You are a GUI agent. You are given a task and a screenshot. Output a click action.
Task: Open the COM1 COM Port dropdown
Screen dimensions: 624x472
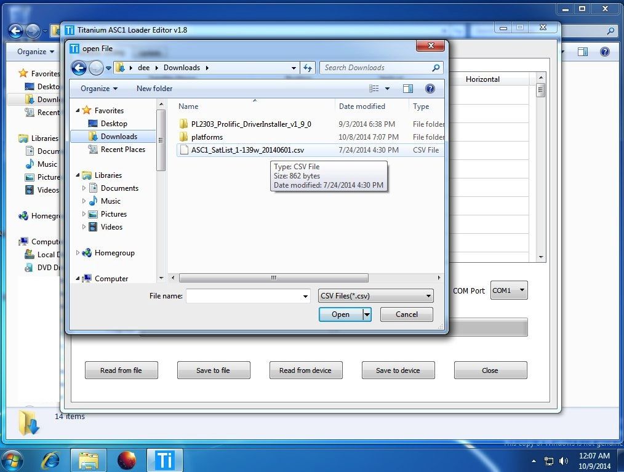[509, 290]
